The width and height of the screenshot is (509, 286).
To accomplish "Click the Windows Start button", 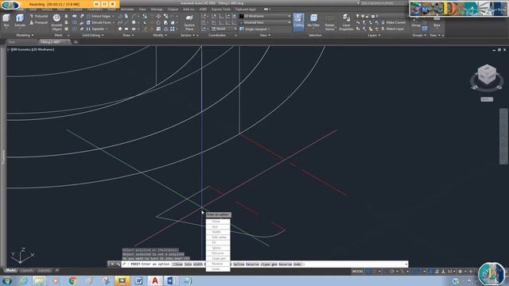I will (7, 280).
